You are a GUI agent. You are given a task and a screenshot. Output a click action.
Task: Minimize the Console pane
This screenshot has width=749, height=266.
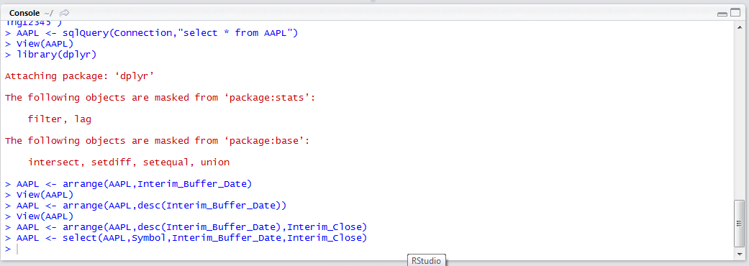(x=722, y=14)
